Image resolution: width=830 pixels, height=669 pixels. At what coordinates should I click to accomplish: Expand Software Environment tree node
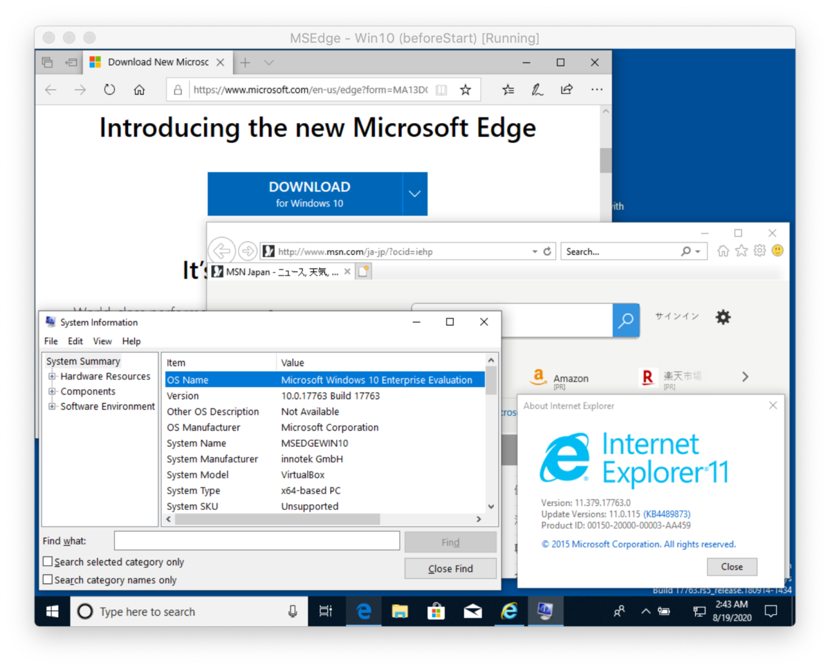[52, 407]
